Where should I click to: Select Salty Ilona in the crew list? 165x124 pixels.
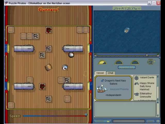[145, 86]
